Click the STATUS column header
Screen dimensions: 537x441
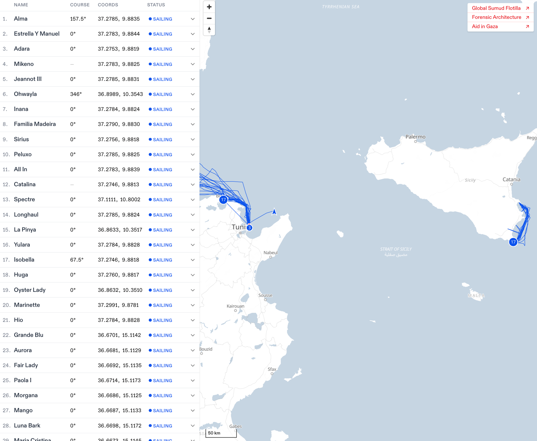click(156, 5)
